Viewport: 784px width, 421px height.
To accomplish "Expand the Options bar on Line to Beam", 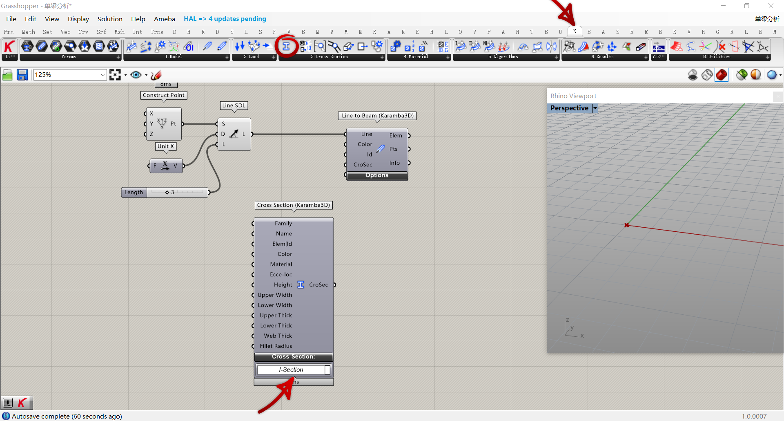I will tap(377, 175).
